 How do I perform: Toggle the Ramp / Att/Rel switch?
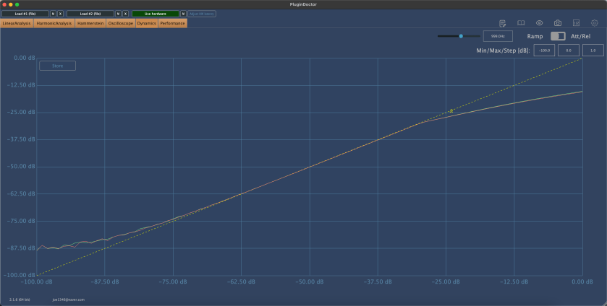[x=557, y=36]
